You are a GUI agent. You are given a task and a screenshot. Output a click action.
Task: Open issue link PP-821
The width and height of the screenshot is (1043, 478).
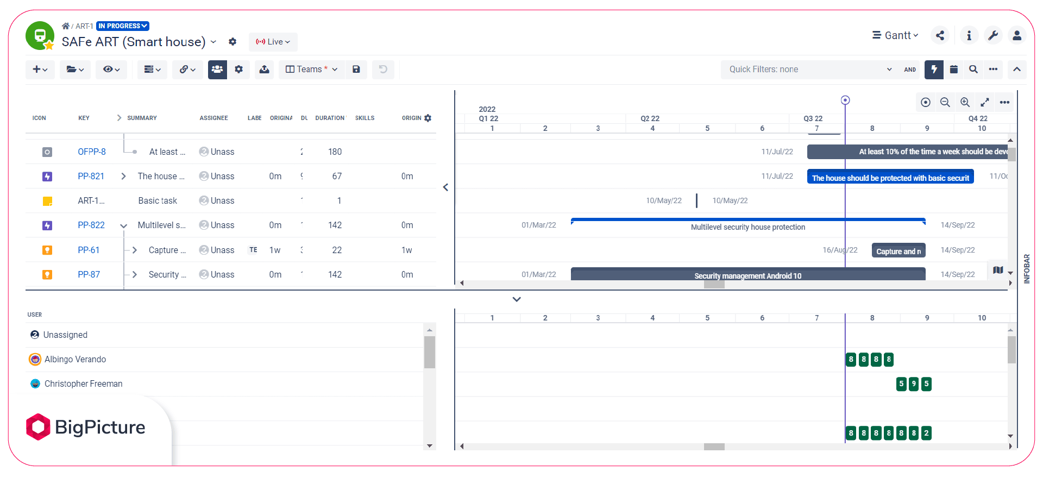point(91,176)
